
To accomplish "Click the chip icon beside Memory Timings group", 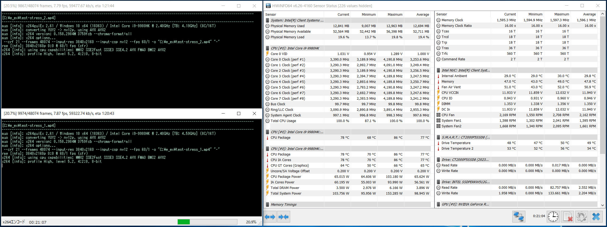I will pyautogui.click(x=267, y=204).
